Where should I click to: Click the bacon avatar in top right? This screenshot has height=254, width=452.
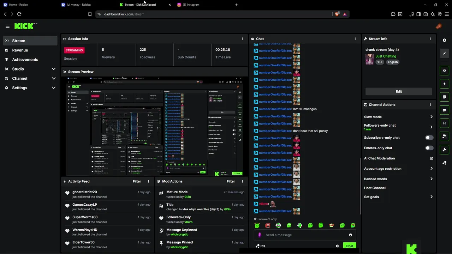pos(439,26)
